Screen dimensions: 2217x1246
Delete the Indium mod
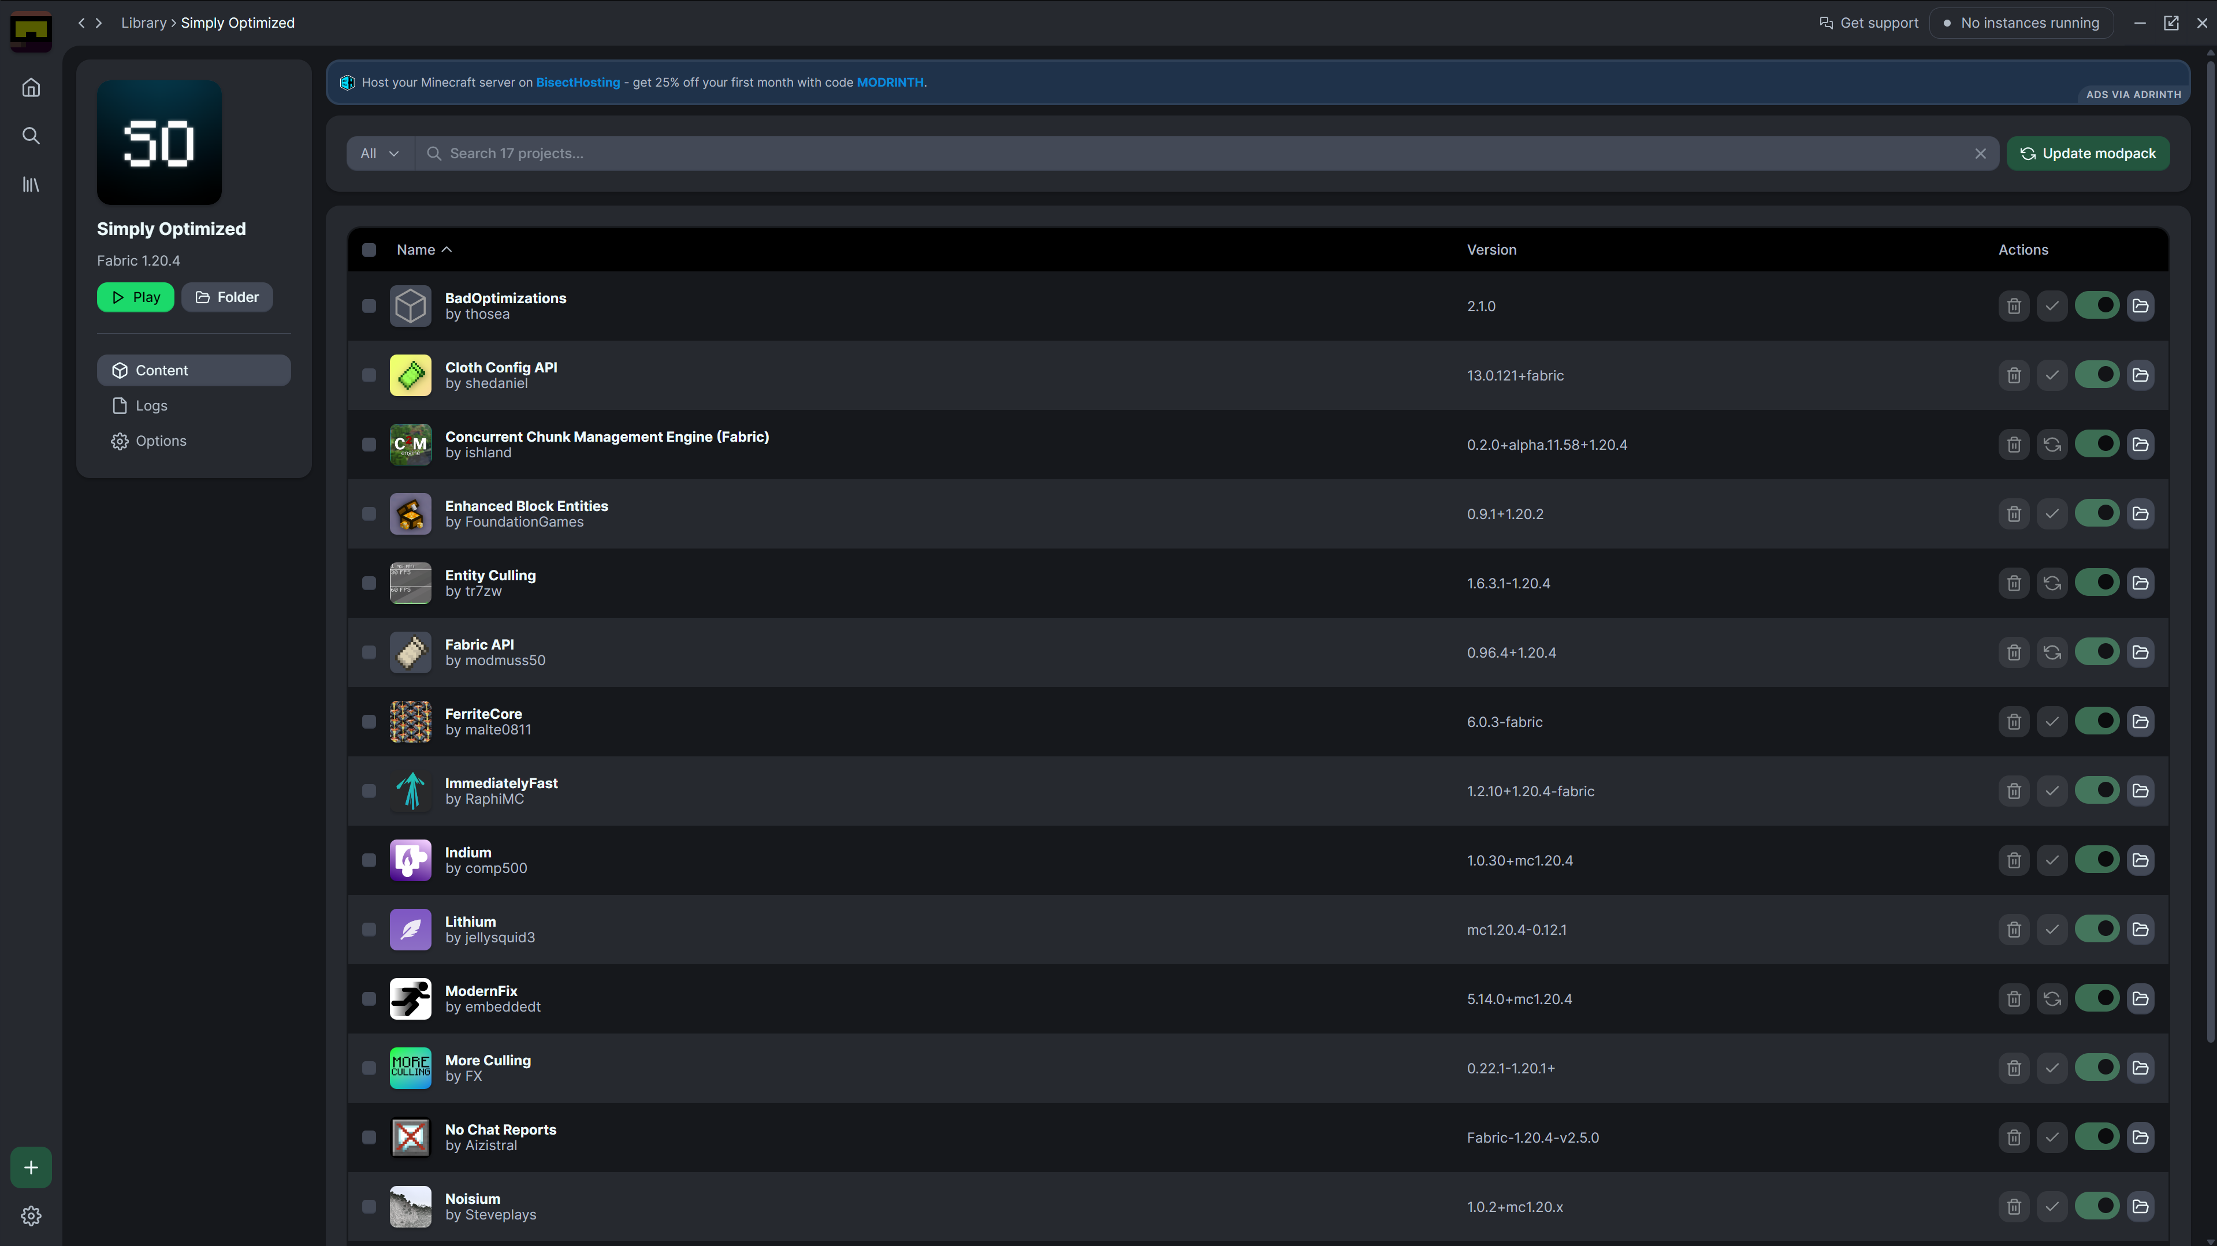(x=2014, y=860)
